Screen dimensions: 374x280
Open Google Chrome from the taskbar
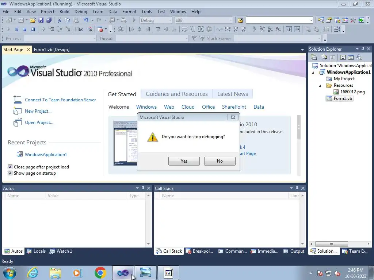click(100, 273)
